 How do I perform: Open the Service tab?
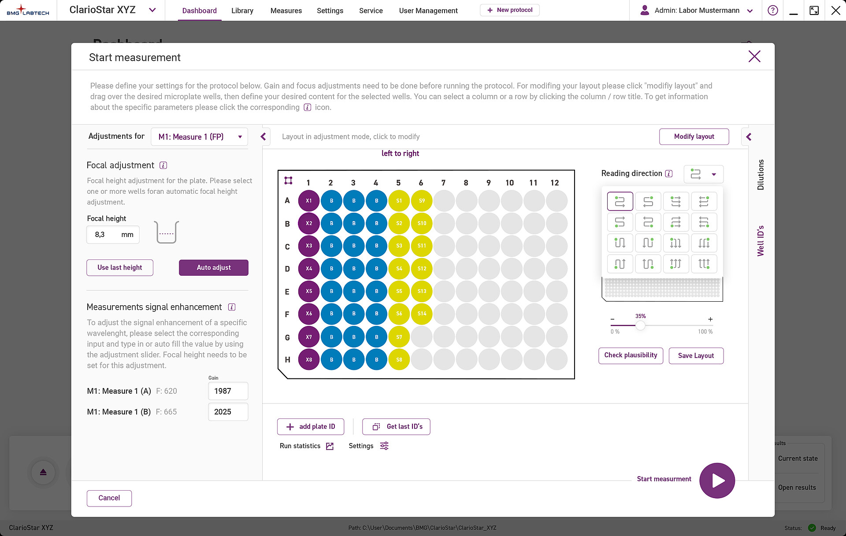pyautogui.click(x=371, y=11)
